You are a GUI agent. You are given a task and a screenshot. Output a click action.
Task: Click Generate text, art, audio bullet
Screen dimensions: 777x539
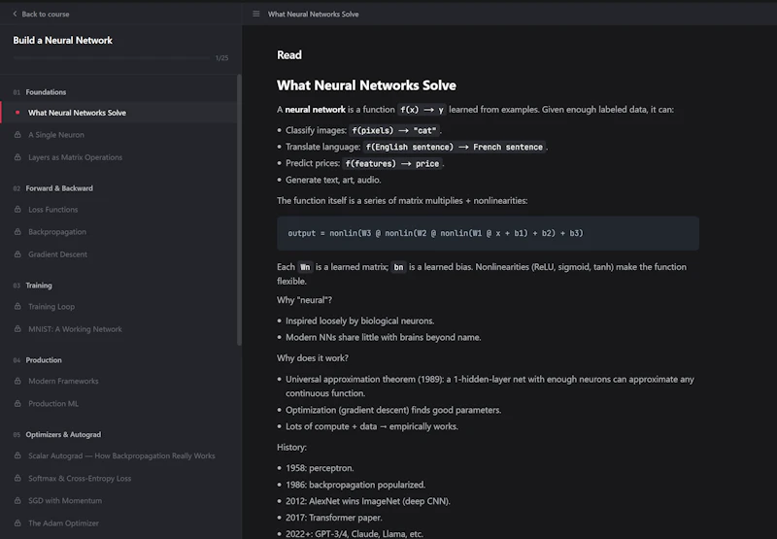pos(333,180)
